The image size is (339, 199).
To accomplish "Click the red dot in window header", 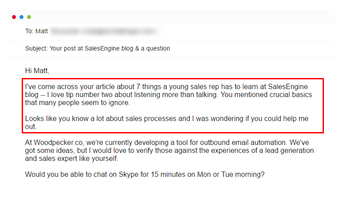I will [14, 17].
